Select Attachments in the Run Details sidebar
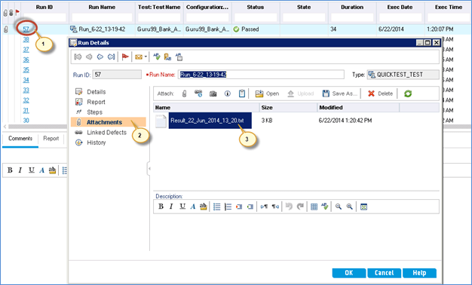 [109, 122]
